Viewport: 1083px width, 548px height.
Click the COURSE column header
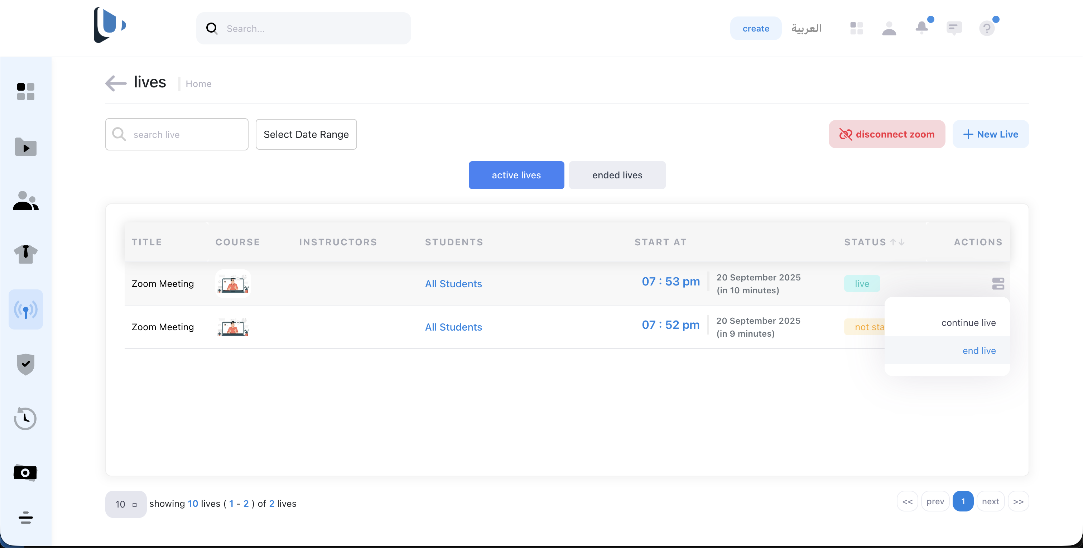pyautogui.click(x=237, y=242)
